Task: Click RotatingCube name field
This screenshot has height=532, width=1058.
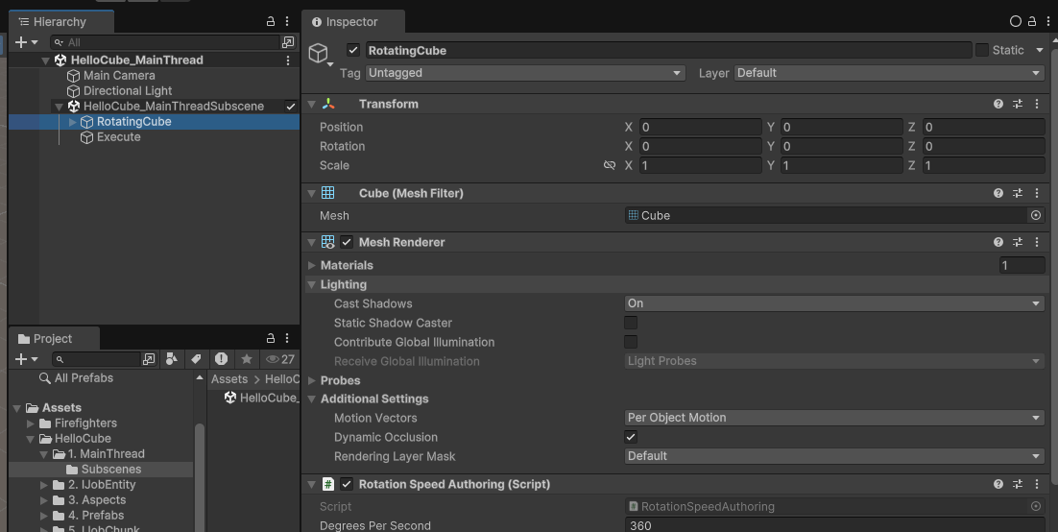Action: point(668,50)
